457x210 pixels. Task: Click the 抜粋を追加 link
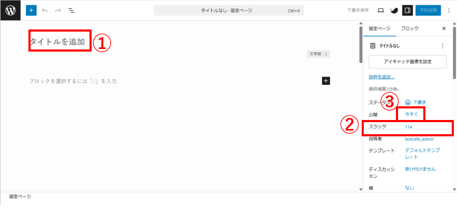[x=382, y=77]
